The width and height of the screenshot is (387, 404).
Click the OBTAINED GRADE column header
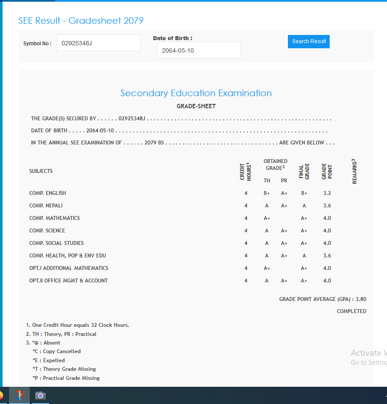click(x=275, y=164)
